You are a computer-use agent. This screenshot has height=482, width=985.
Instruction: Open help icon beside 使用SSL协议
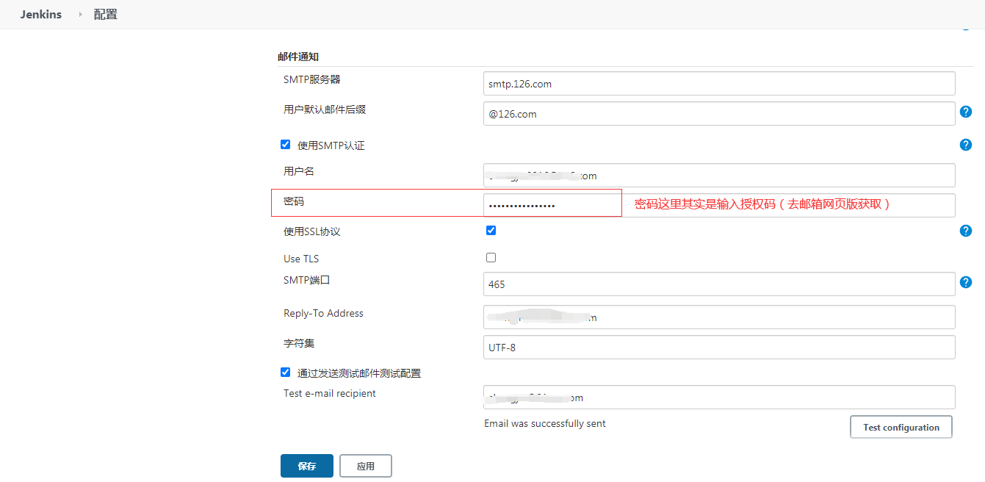pos(966,230)
